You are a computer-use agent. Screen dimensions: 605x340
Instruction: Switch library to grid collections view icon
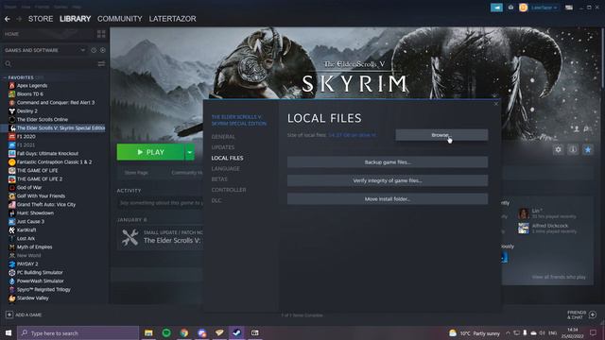[x=101, y=34]
